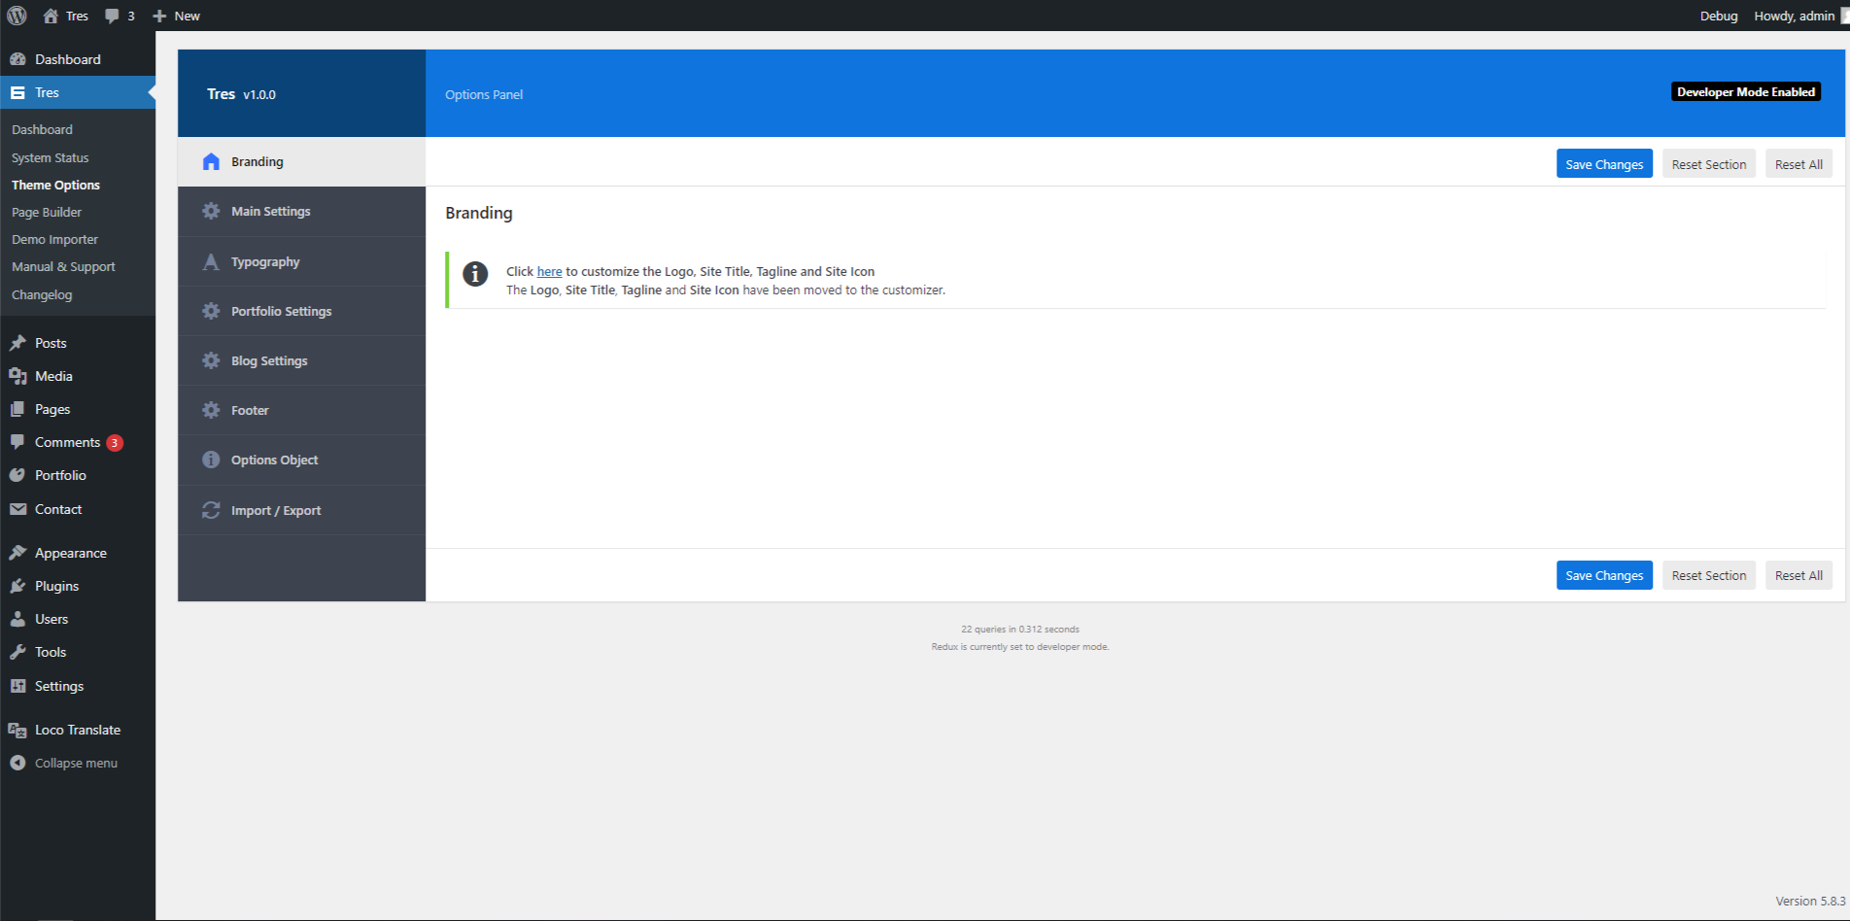
Task: Click the 'Options Panel' header text
Action: click(x=484, y=94)
